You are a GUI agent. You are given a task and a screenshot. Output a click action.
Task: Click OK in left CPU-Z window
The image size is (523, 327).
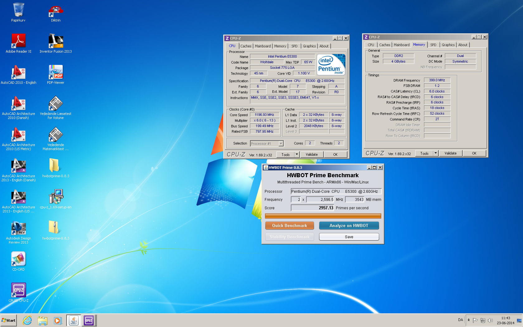335,154
